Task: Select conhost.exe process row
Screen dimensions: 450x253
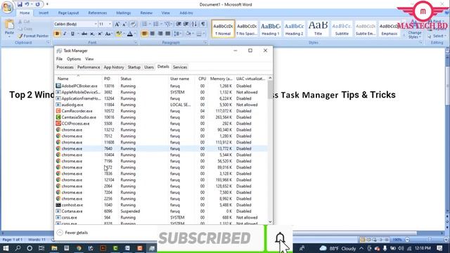Action: pyautogui.click(x=161, y=205)
